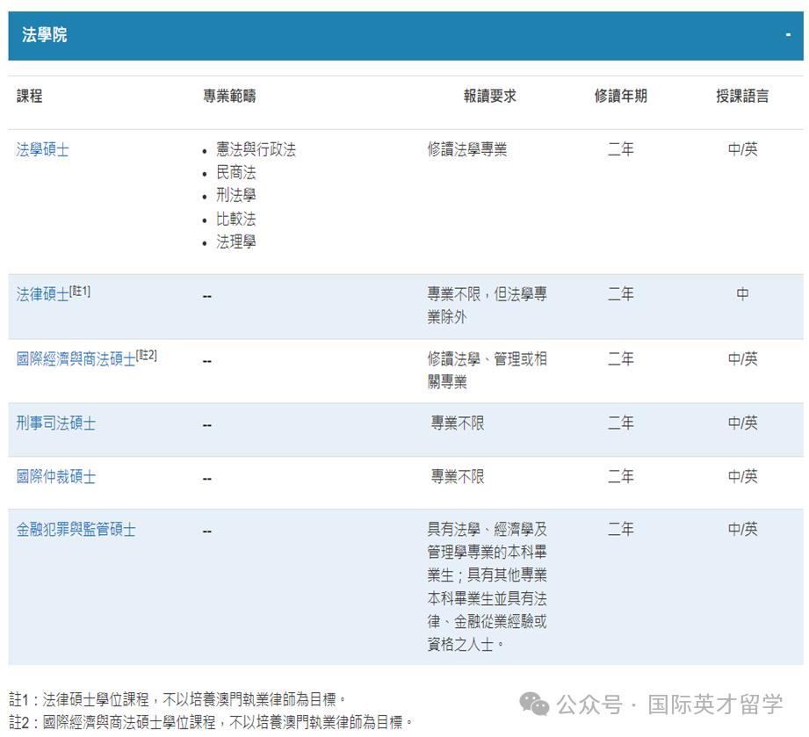
Task: Open the 法學碩士 course link
Action: [x=43, y=149]
